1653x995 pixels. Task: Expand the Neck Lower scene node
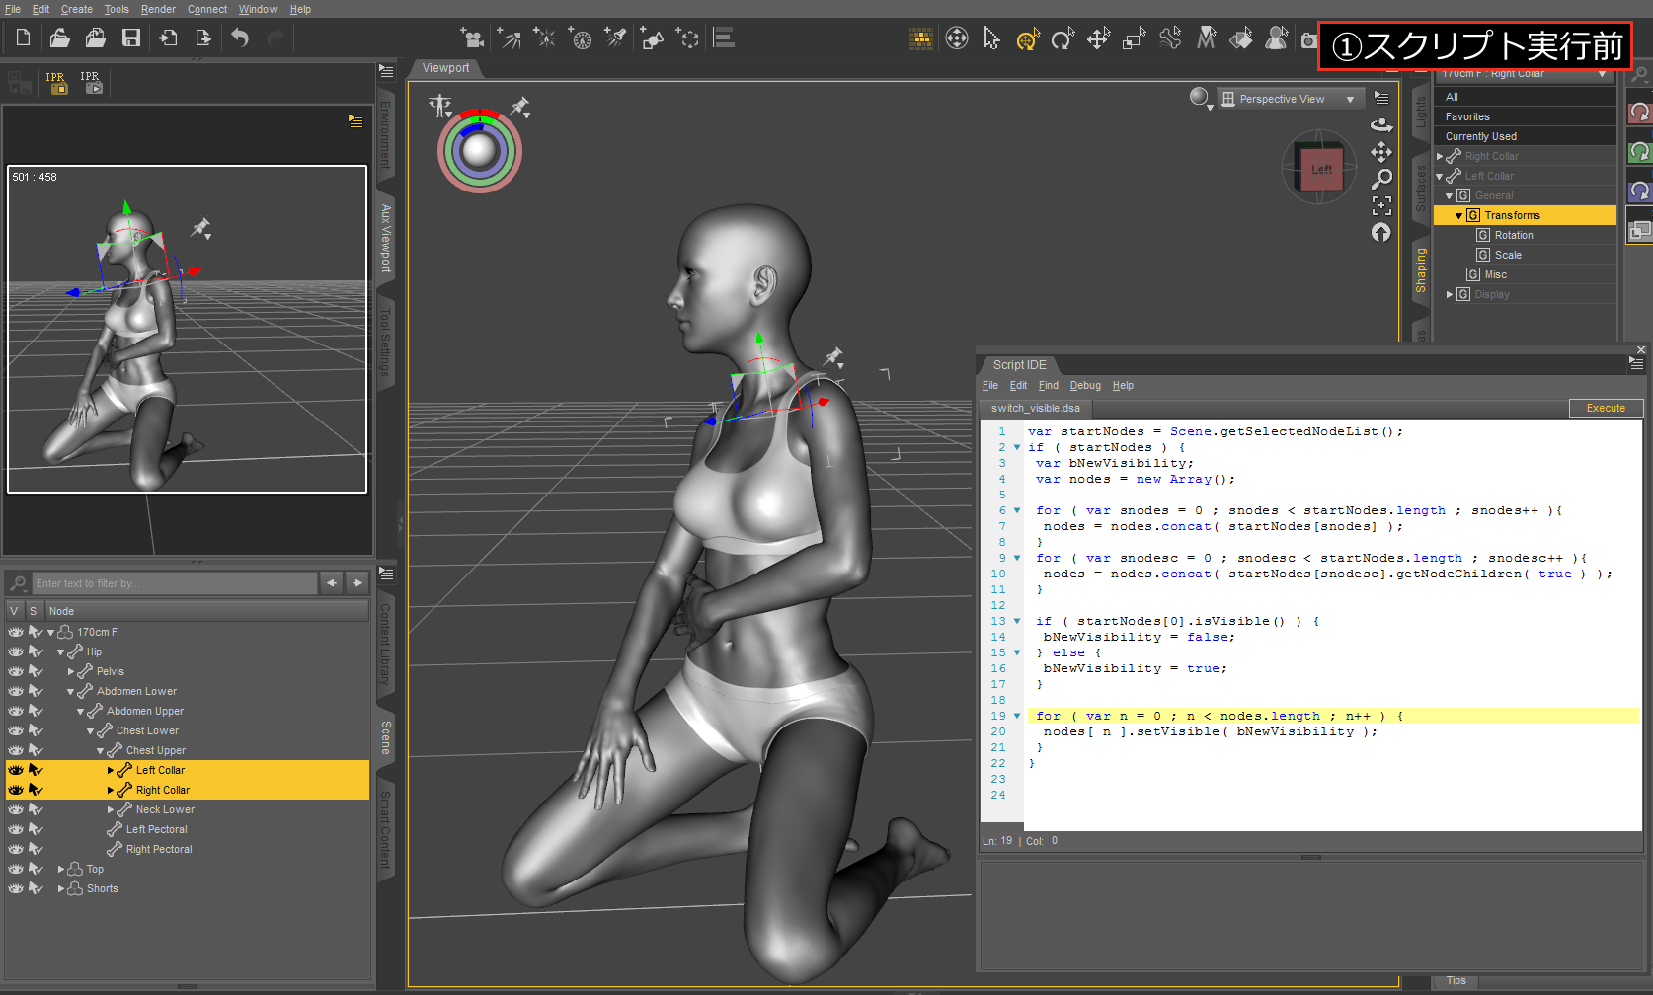point(110,809)
